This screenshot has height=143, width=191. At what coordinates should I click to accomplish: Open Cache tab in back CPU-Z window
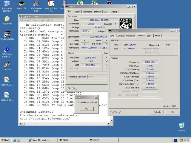pyautogui.click(x=78, y=12)
